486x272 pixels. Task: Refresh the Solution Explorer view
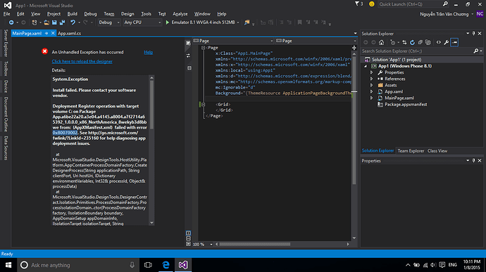[412, 42]
